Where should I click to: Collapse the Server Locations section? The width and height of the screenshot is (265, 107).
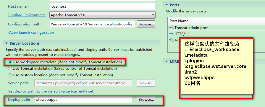pyautogui.click(x=7, y=43)
